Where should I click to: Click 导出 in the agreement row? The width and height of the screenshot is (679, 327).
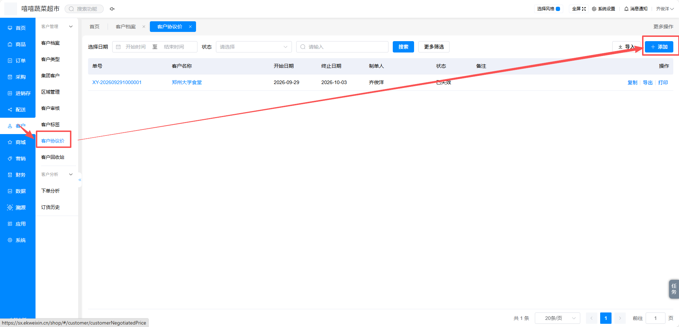(648, 82)
